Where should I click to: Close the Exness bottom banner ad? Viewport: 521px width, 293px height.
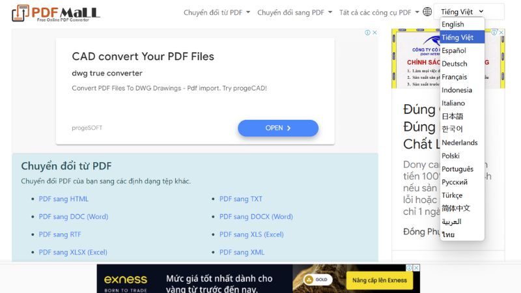pos(416,268)
